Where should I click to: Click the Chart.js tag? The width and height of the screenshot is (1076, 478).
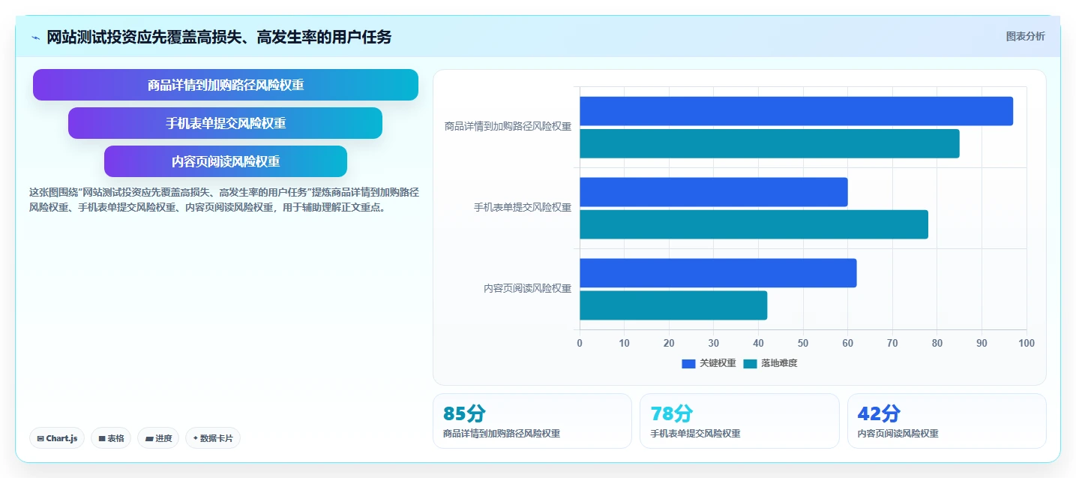tap(57, 438)
